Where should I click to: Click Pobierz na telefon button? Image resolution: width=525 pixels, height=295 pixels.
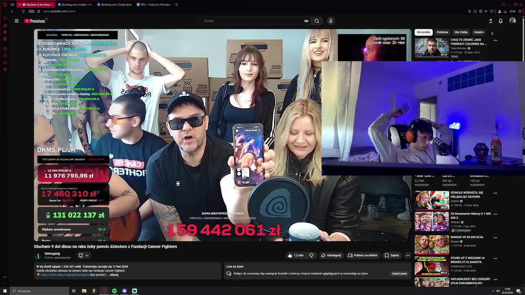(x=363, y=255)
